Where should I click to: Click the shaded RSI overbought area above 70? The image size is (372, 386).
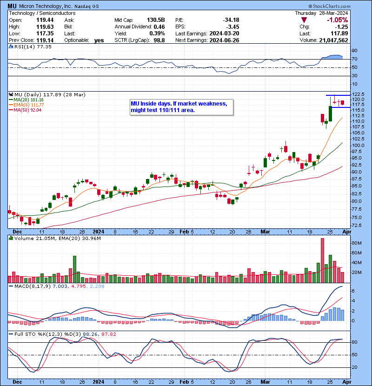click(x=333, y=57)
